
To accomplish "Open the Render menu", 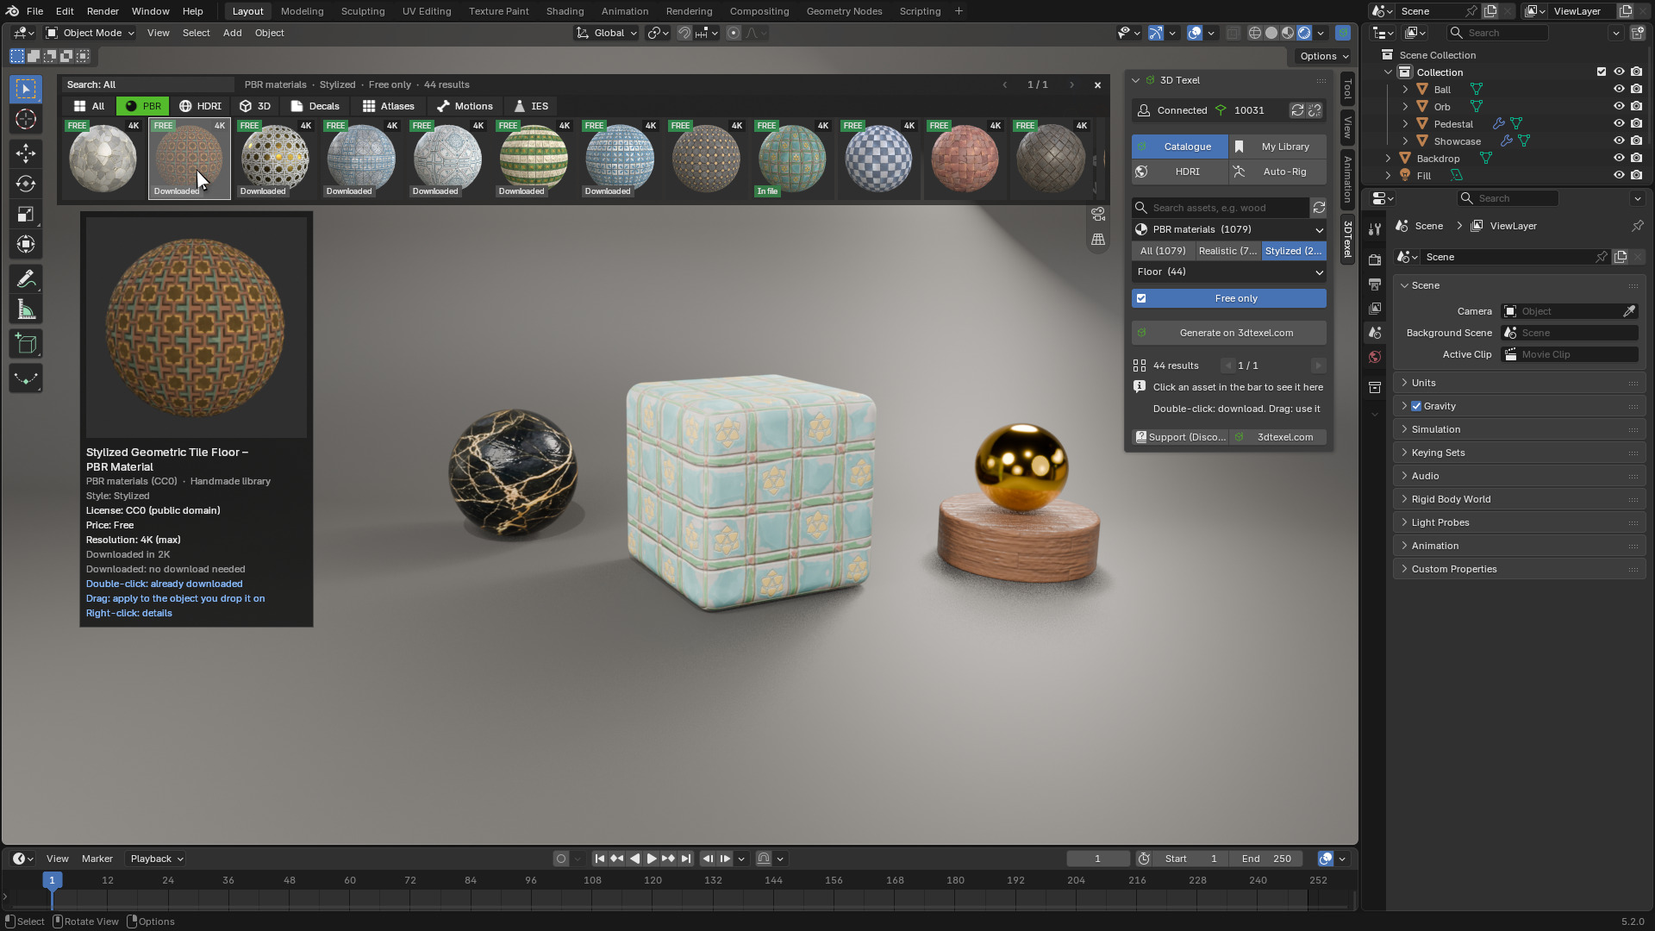I will (x=103, y=11).
